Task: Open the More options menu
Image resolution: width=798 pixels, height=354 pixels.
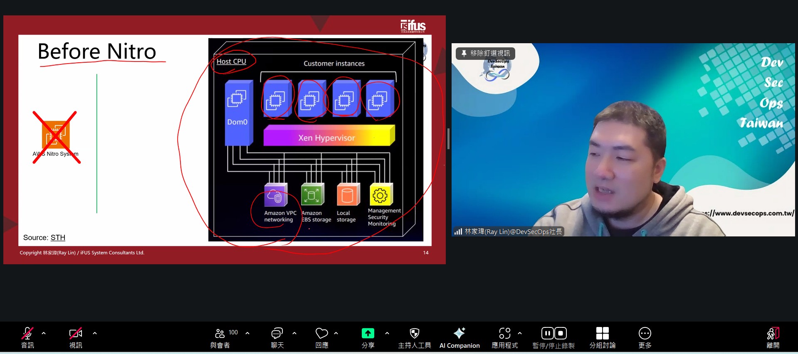Action: click(x=645, y=334)
